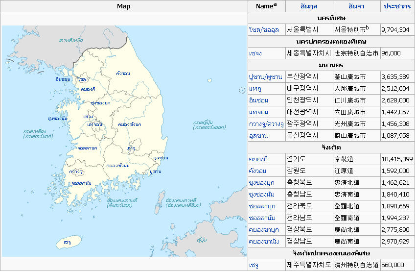Screen dimensions: 416x272
Task: Click the กวางจู label on the map
Action: tap(76, 172)
